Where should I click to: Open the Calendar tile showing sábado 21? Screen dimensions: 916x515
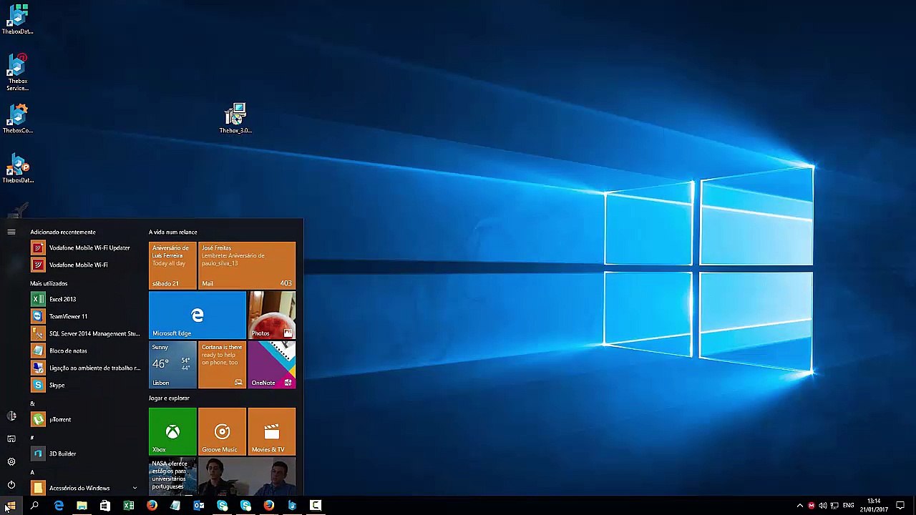[172, 265]
